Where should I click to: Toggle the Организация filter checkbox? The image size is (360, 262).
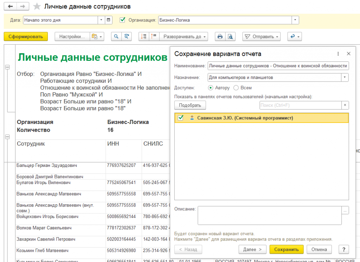tap(122, 20)
